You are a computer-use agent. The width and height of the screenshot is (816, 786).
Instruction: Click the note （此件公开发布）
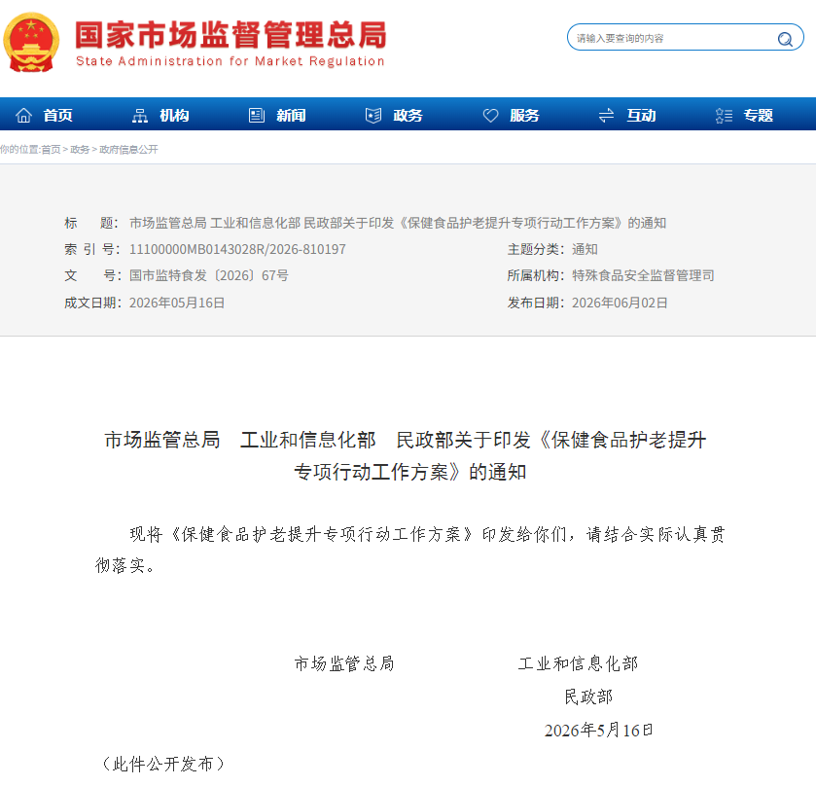point(163,764)
